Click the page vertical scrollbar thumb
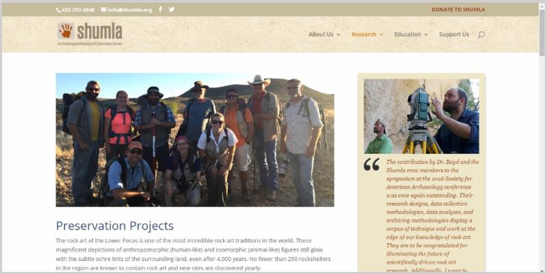The image size is (547, 274). tap(542, 31)
